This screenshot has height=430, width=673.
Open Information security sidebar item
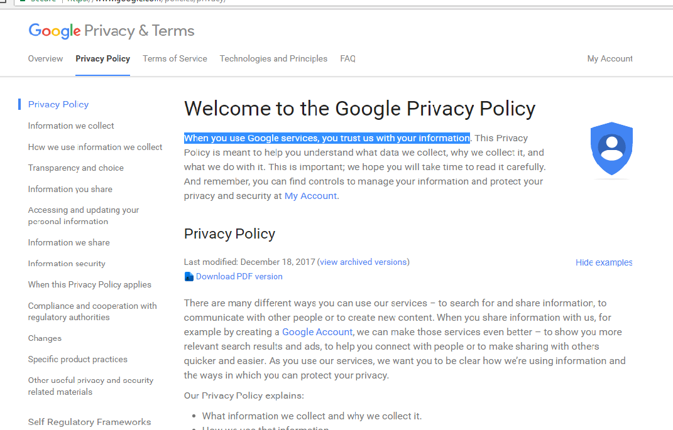67,264
